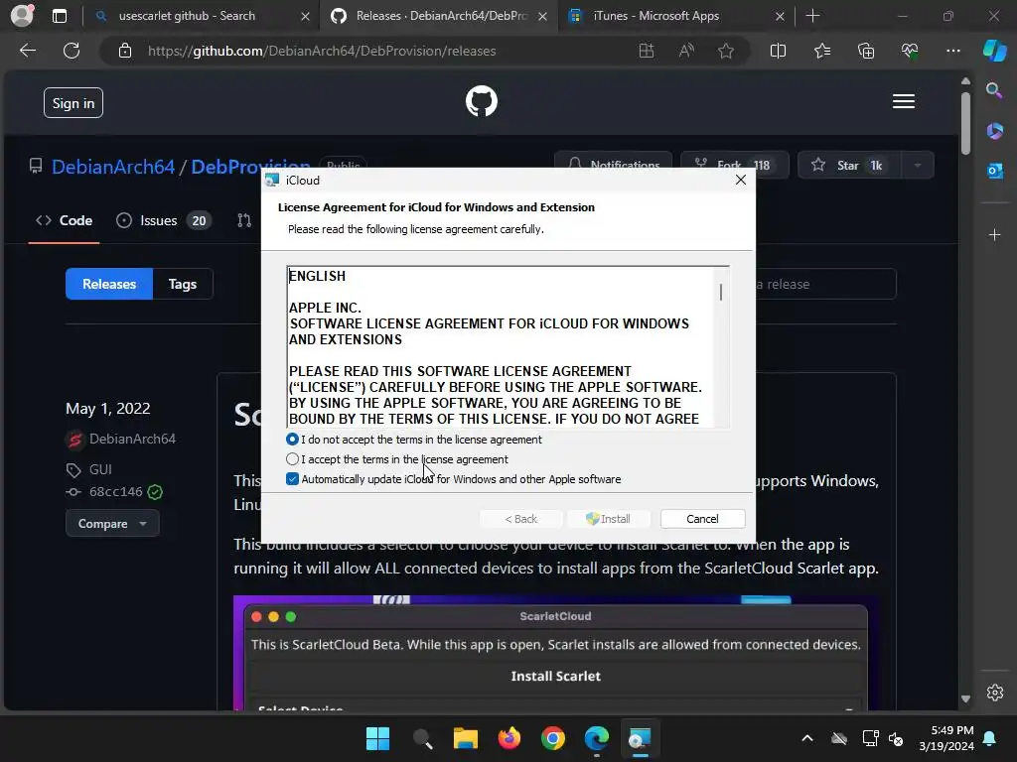
Task: Open the 68cc146 commit link
Action: [x=115, y=491]
